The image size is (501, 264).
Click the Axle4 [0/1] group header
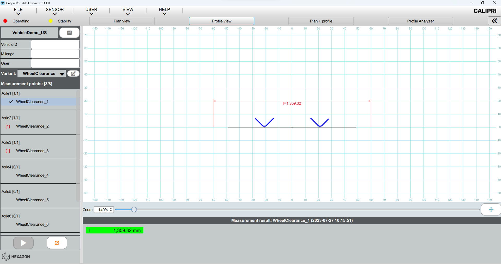click(x=11, y=167)
